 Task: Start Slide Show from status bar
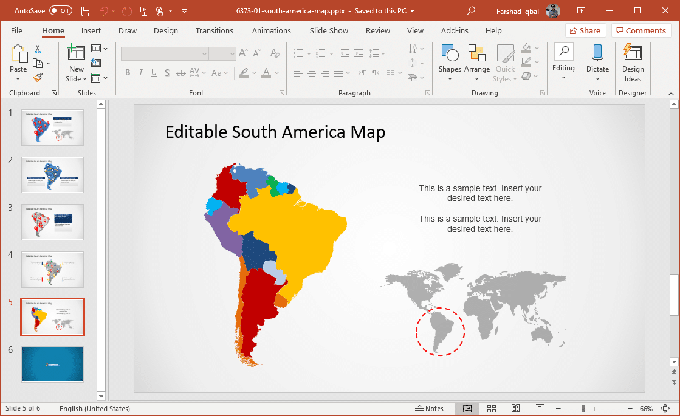(x=540, y=409)
